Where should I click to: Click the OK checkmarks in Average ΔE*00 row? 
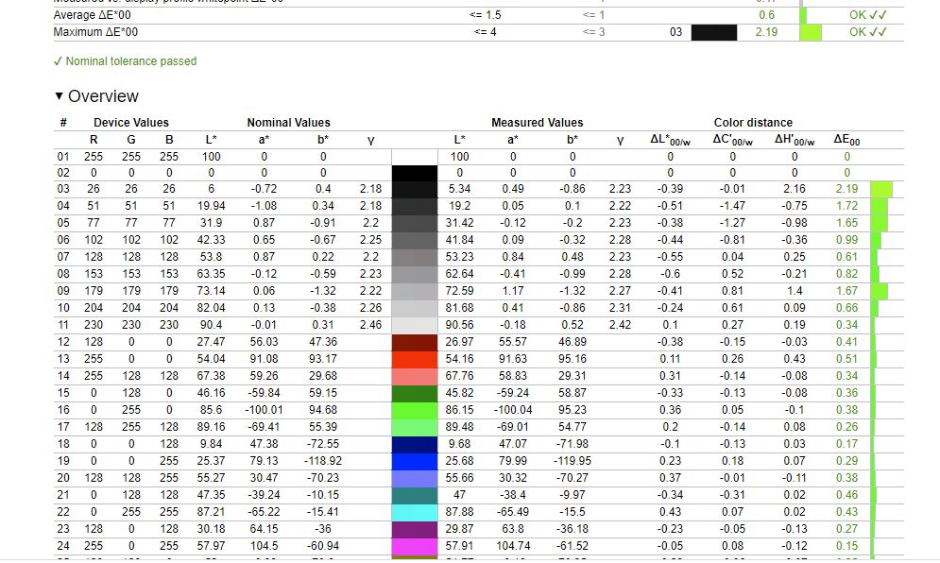[x=867, y=15]
